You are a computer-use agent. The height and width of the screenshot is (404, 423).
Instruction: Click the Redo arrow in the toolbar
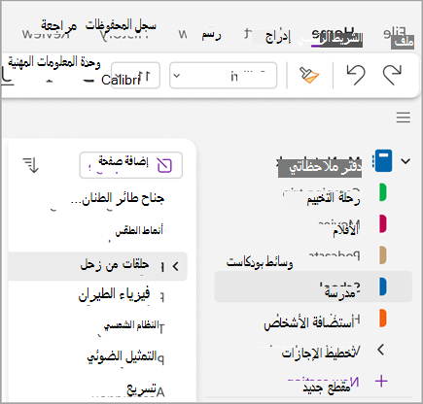pyautogui.click(x=392, y=75)
